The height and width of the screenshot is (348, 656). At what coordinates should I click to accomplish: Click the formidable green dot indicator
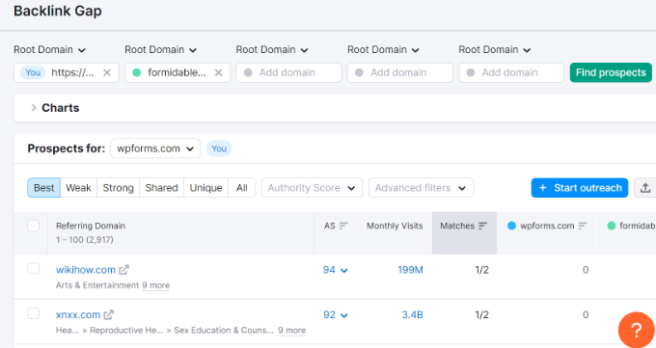click(612, 226)
